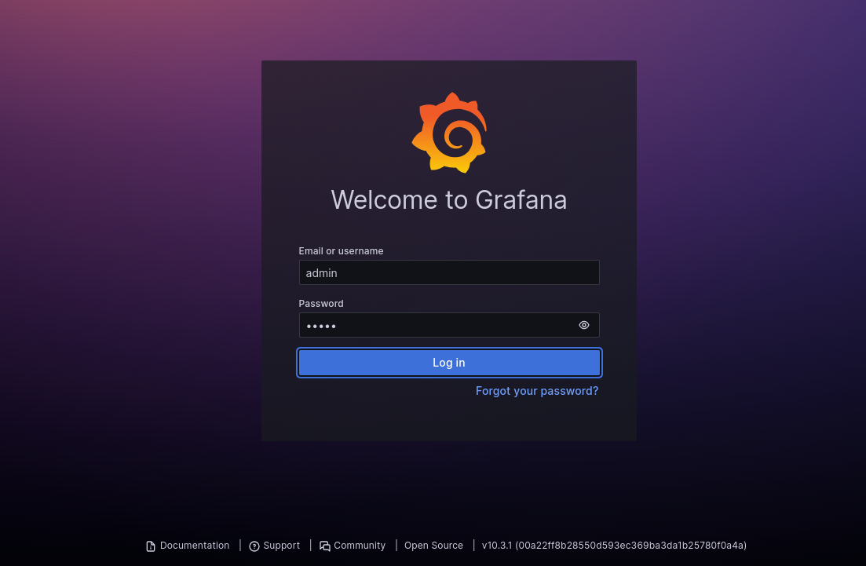Screen dimensions: 866x566
Task: Click the Grafana swirl logo
Action: coord(449,133)
